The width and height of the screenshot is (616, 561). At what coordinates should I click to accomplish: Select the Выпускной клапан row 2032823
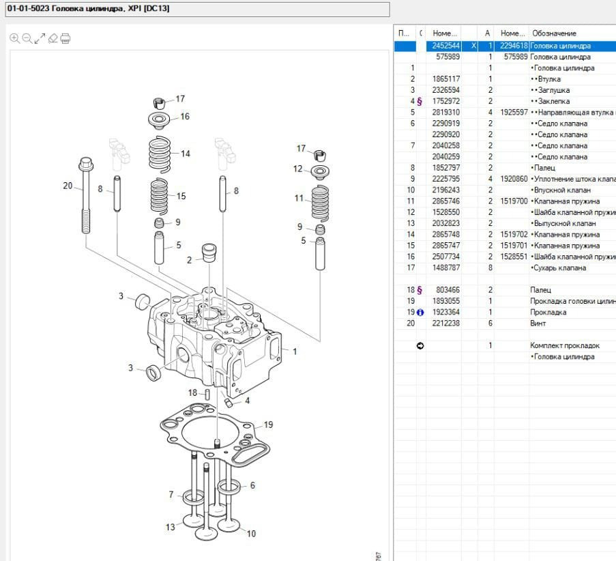pyautogui.click(x=446, y=223)
